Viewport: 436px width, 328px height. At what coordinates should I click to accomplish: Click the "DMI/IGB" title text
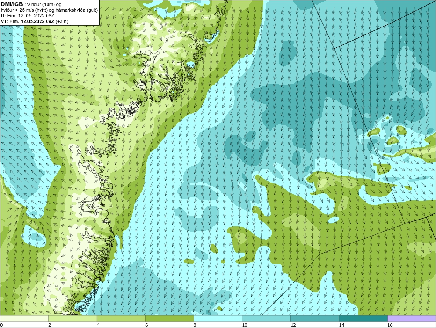12,4
